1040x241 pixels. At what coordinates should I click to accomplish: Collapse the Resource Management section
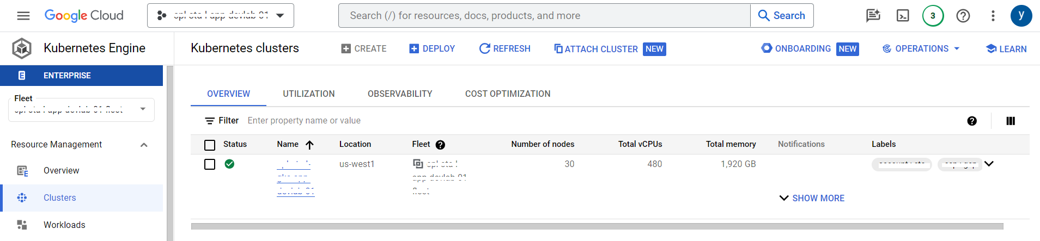144,145
